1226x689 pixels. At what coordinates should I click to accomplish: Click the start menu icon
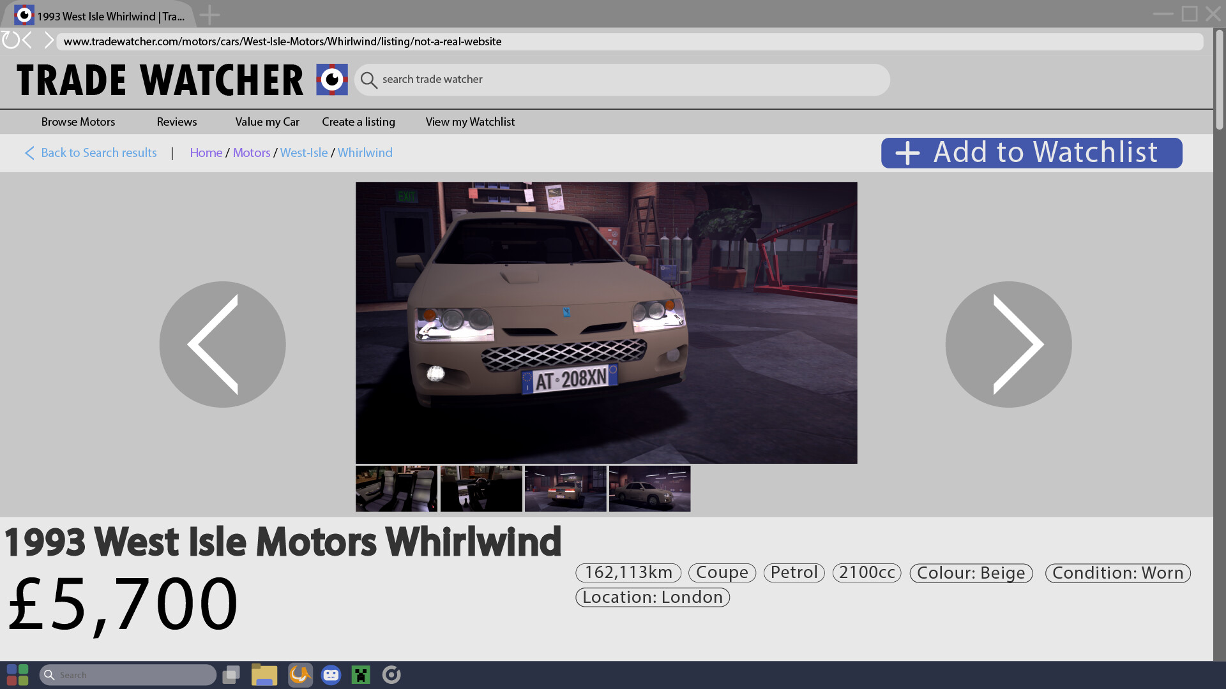17,674
